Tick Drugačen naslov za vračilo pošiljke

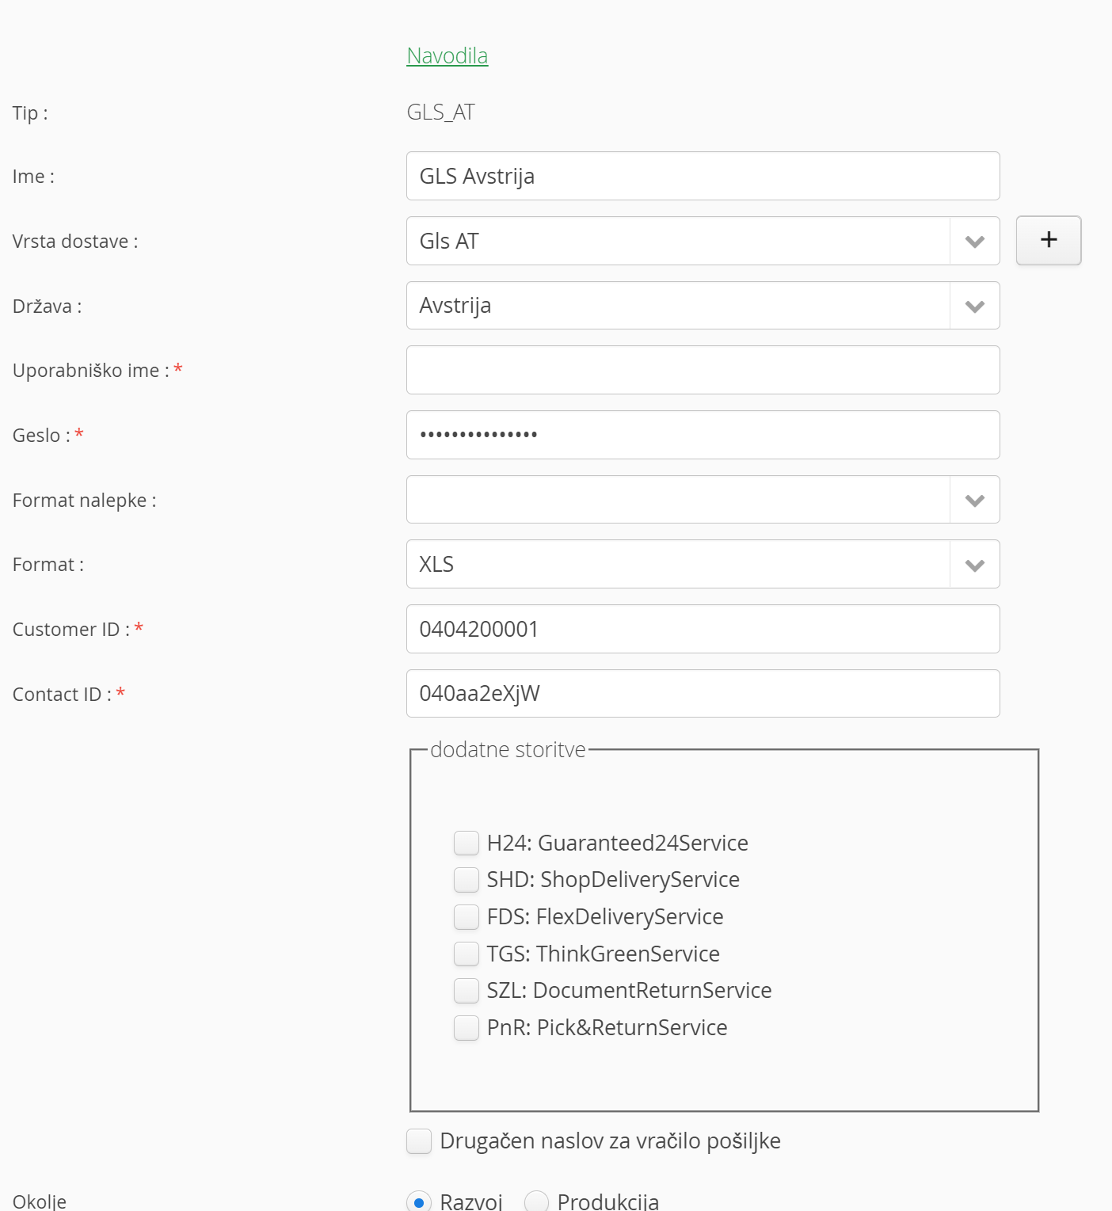click(x=419, y=1141)
